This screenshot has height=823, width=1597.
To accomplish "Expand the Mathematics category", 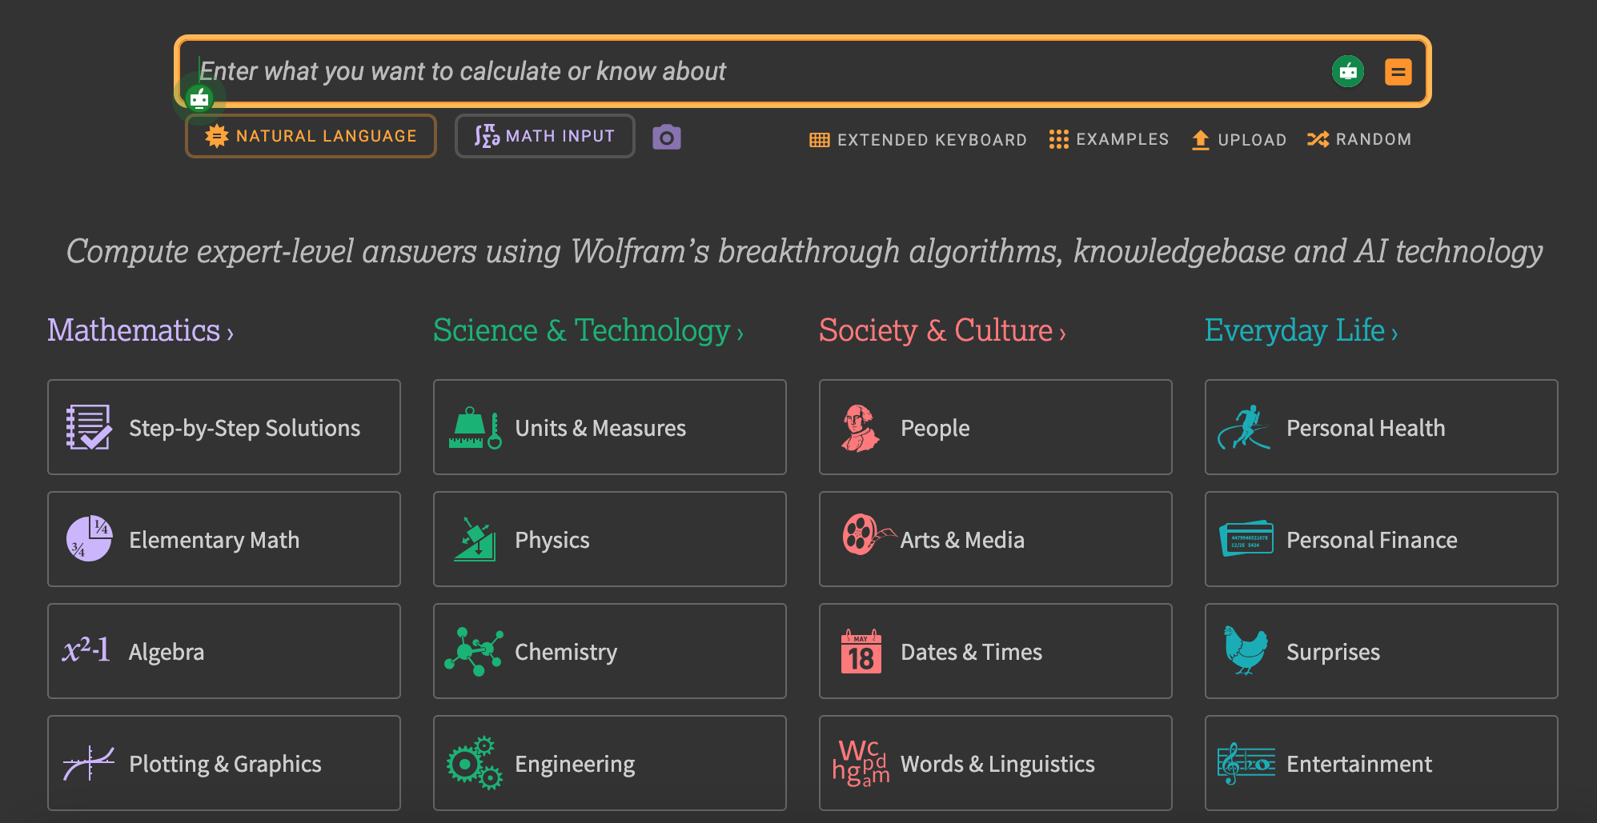I will [x=139, y=330].
